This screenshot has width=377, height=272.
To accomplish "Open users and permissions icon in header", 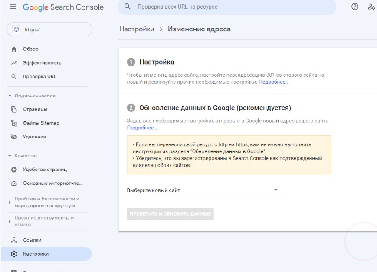I will (371, 7).
